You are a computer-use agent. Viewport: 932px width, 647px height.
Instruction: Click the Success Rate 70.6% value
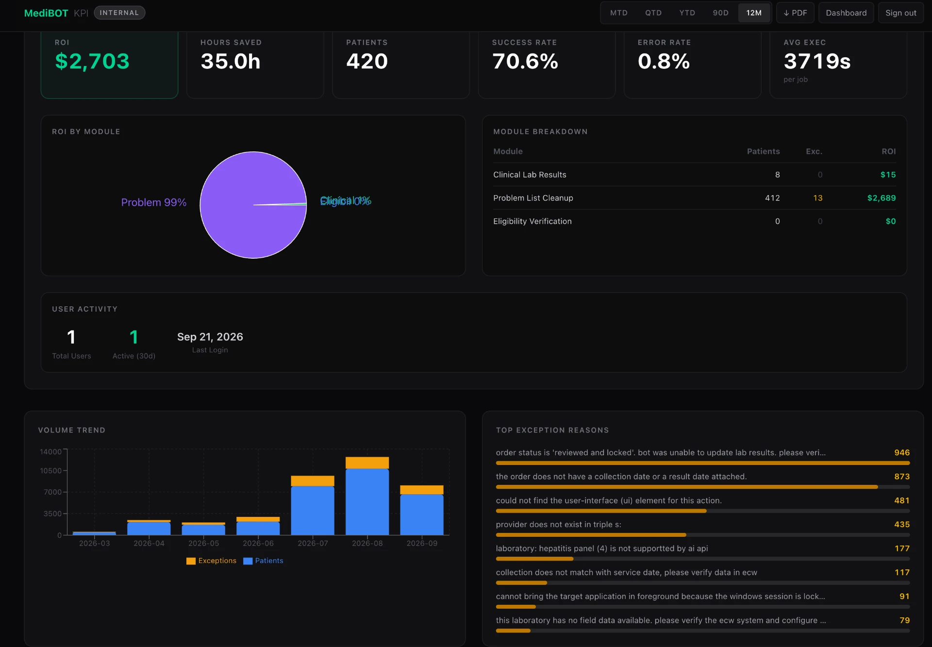click(x=525, y=62)
